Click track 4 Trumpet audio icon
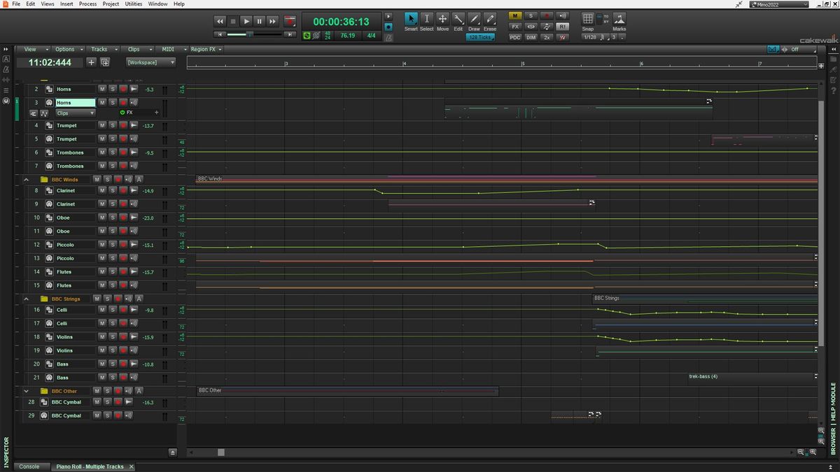 tap(49, 126)
